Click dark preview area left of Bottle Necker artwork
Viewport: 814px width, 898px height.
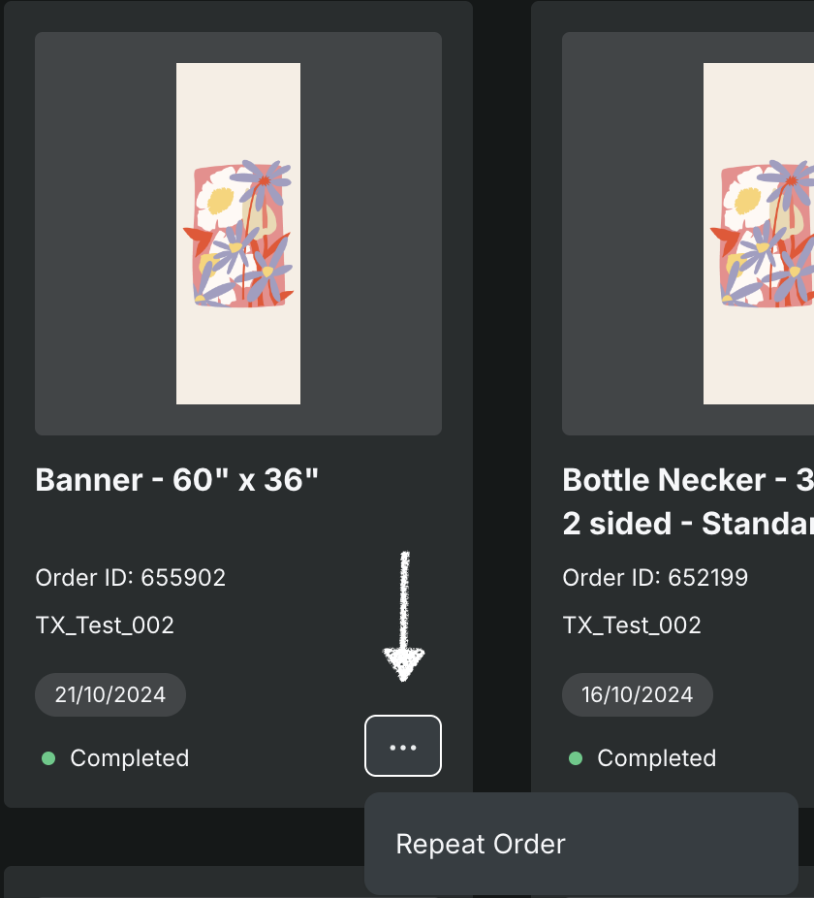coord(632,234)
